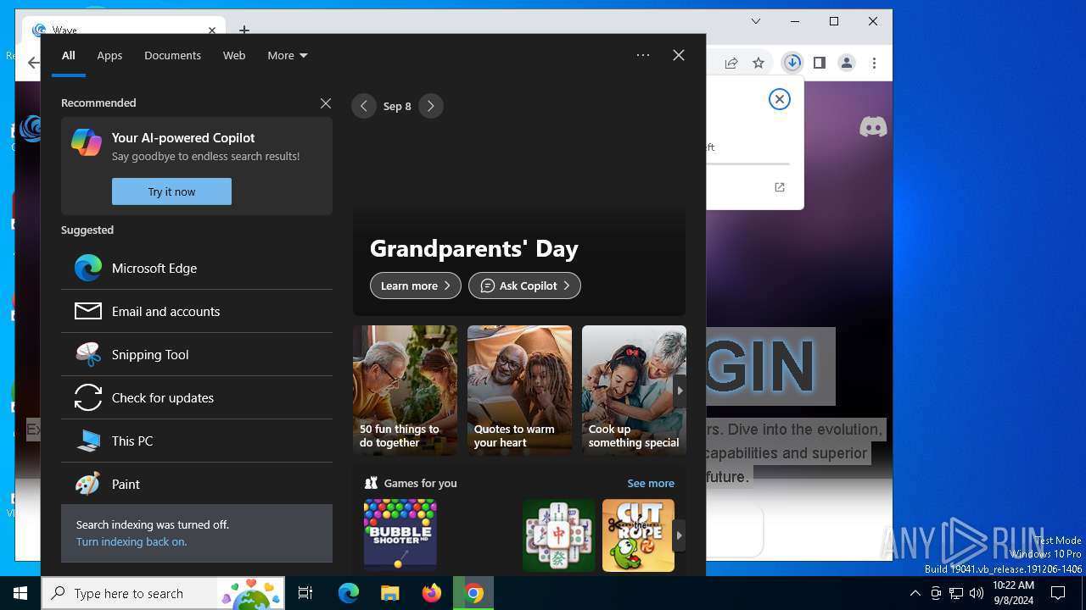Close the Chrome downloads bubble
This screenshot has height=610, width=1086.
(x=779, y=99)
